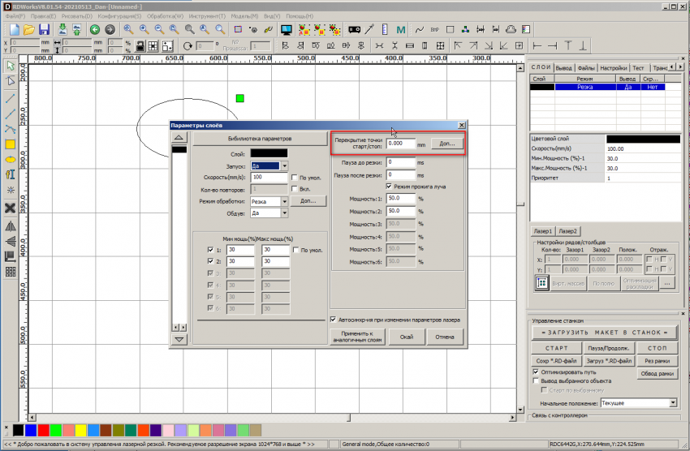Viewport: 690px width, 451px height.
Task: Click the Open folder icon
Action: pos(28,29)
